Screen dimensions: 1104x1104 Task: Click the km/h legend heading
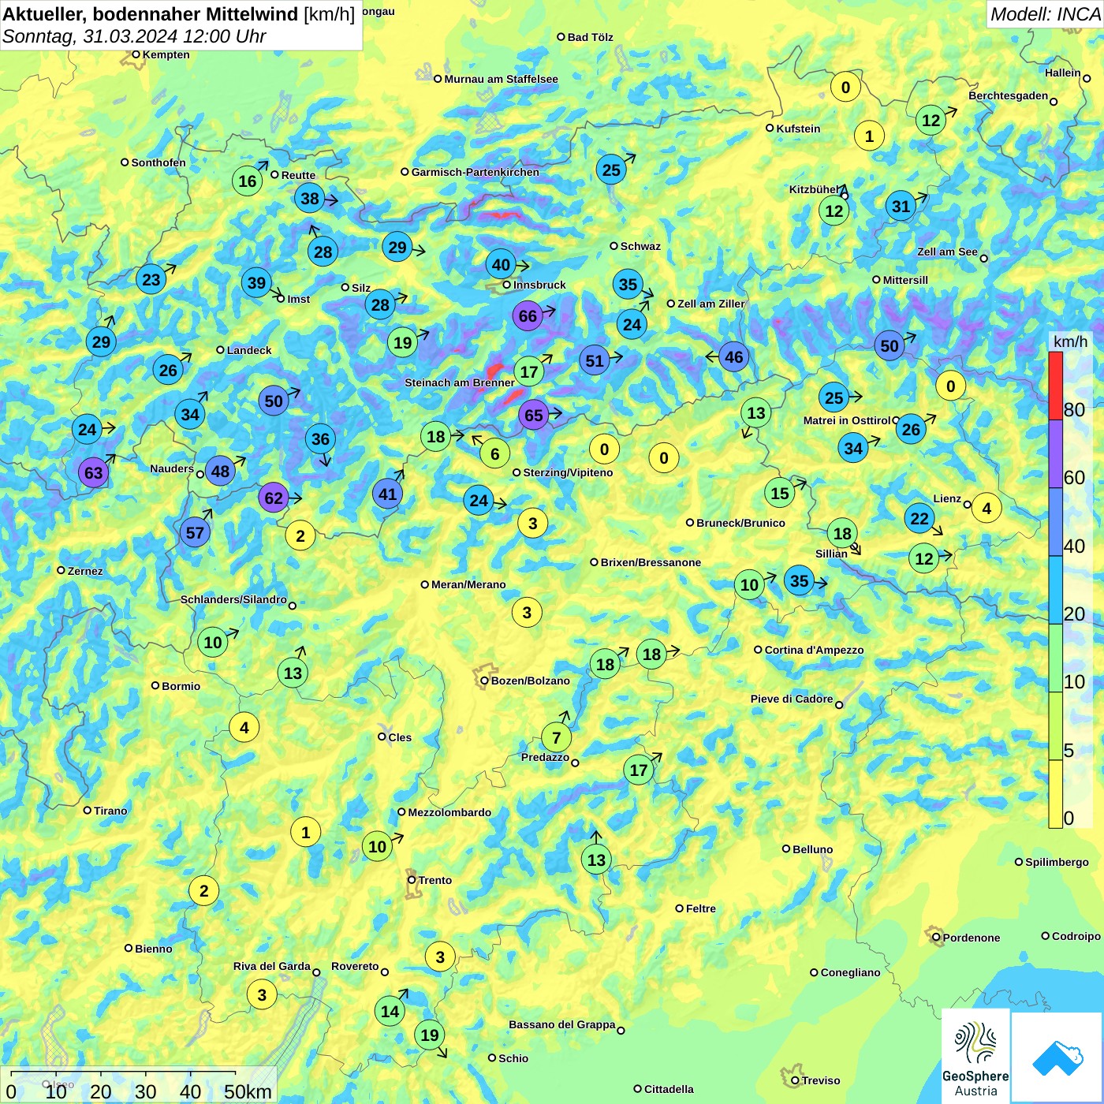pyautogui.click(x=1070, y=341)
